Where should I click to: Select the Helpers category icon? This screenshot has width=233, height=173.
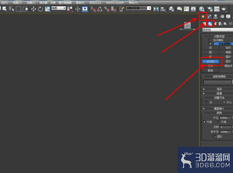pyautogui.click(x=225, y=24)
